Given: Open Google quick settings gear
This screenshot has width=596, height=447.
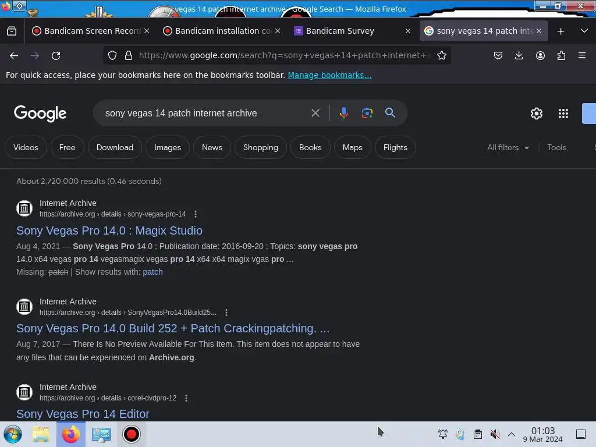Looking at the screenshot, I should 536,113.
